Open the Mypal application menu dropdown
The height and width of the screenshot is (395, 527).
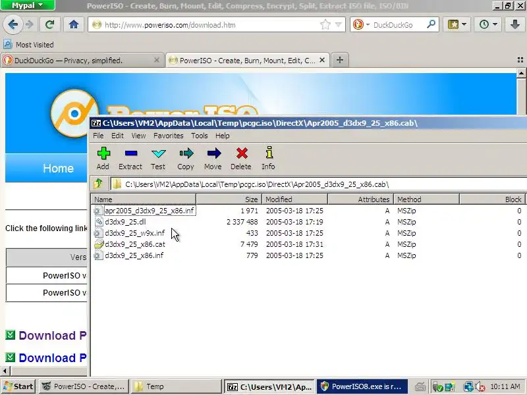coord(28,5)
